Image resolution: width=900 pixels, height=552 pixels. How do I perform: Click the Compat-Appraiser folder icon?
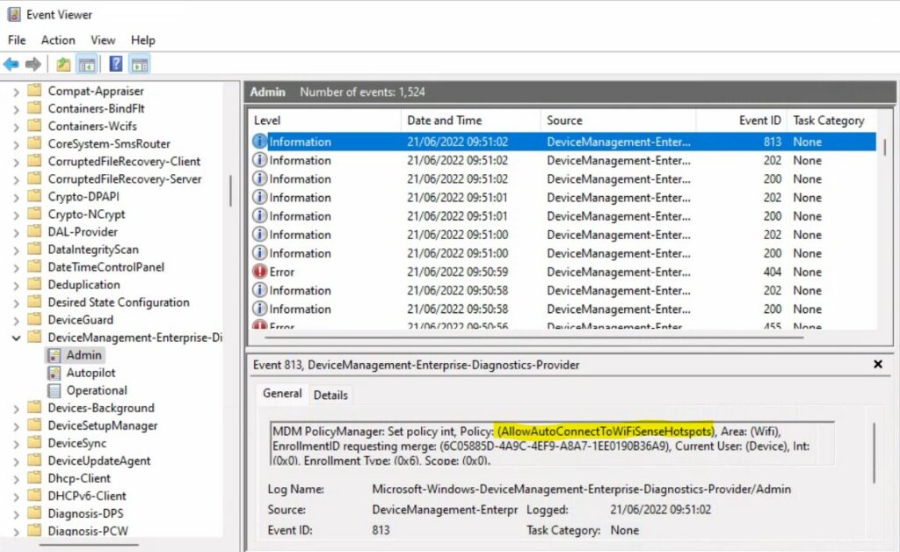[35, 90]
